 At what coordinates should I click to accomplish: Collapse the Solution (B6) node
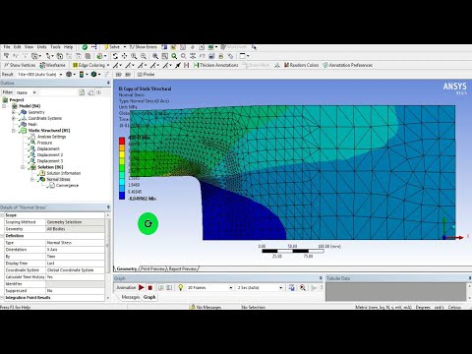coord(23,167)
